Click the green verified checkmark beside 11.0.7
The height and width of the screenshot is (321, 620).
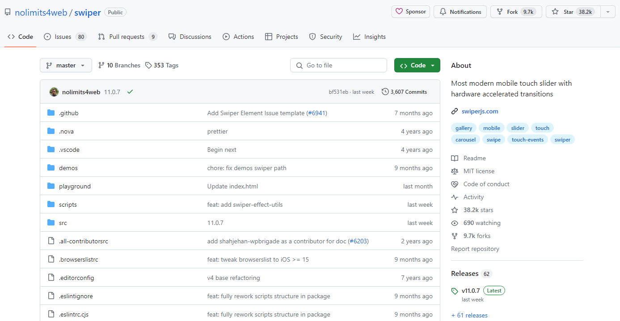tap(130, 92)
